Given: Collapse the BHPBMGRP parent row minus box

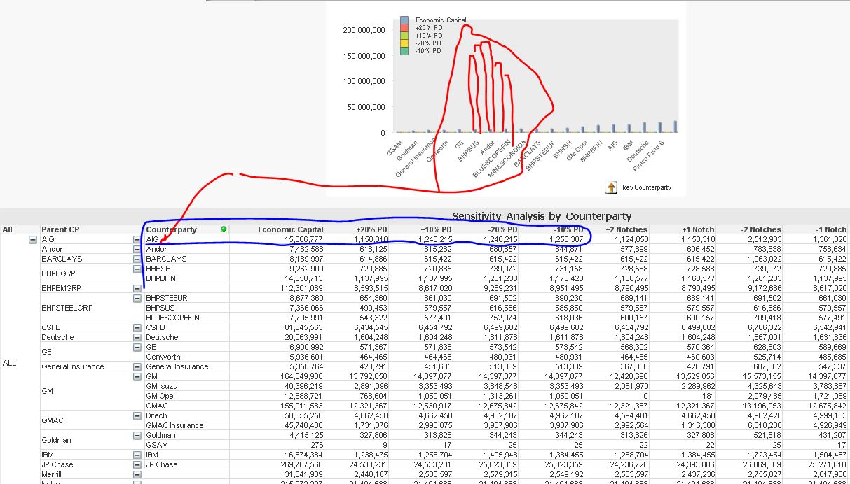Looking at the screenshot, I should coord(137,288).
